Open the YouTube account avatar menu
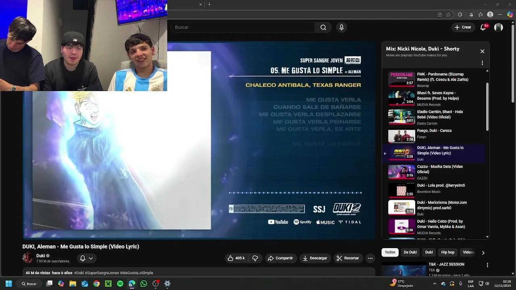Viewport: 516px width, 290px height. 499,27
